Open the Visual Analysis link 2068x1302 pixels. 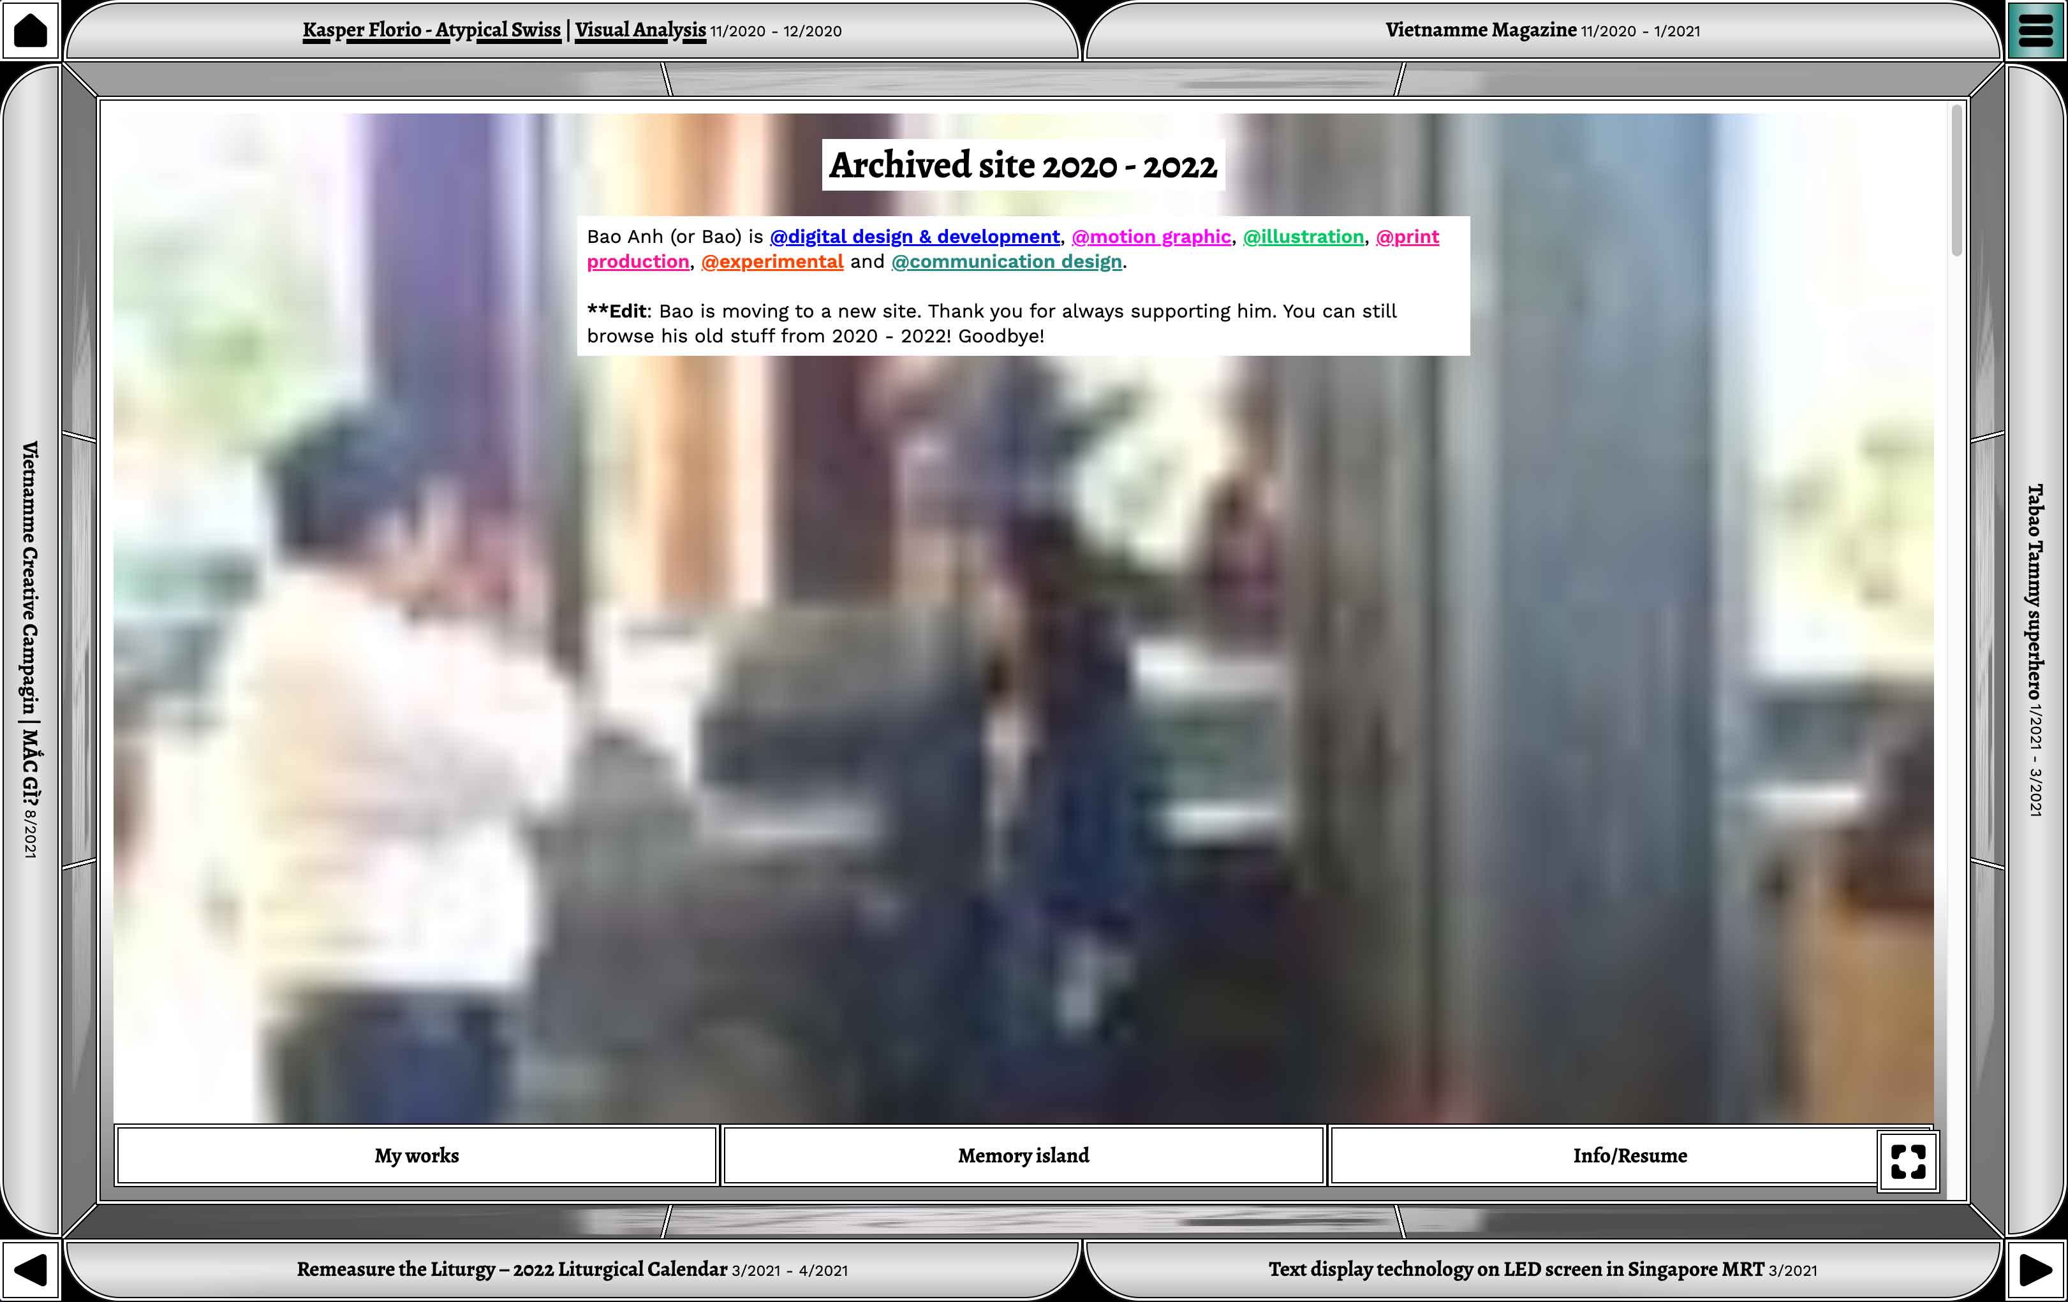(x=640, y=30)
